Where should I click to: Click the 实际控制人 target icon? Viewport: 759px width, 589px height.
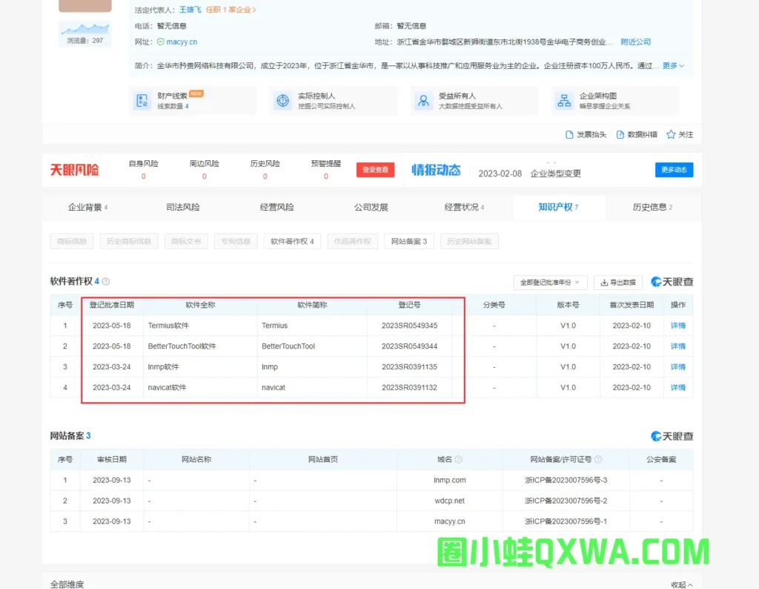coord(282,101)
